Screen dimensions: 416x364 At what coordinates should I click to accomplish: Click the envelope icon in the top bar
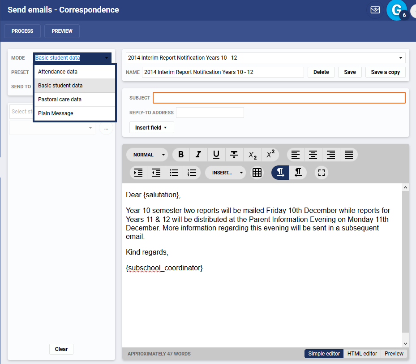[375, 9]
